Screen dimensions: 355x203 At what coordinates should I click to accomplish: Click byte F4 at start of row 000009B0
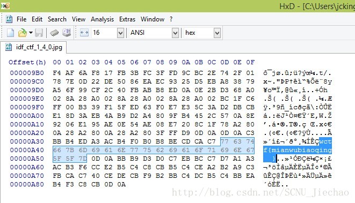57,73
